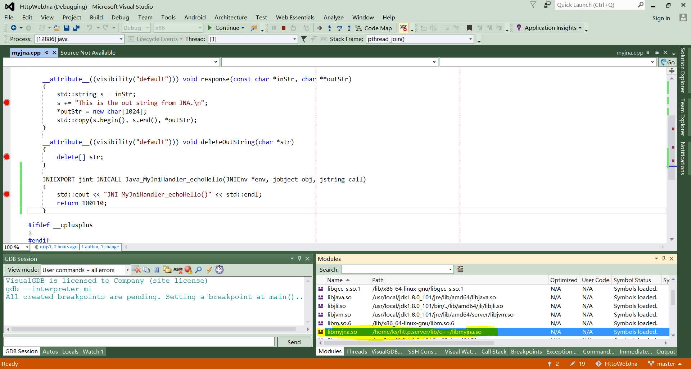
Task: Click Sign in link
Action: [661, 18]
